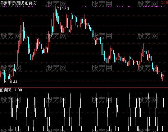Click the red split-rectangle icon beside the diamond
168x132 pixels.
[x=166, y=2]
